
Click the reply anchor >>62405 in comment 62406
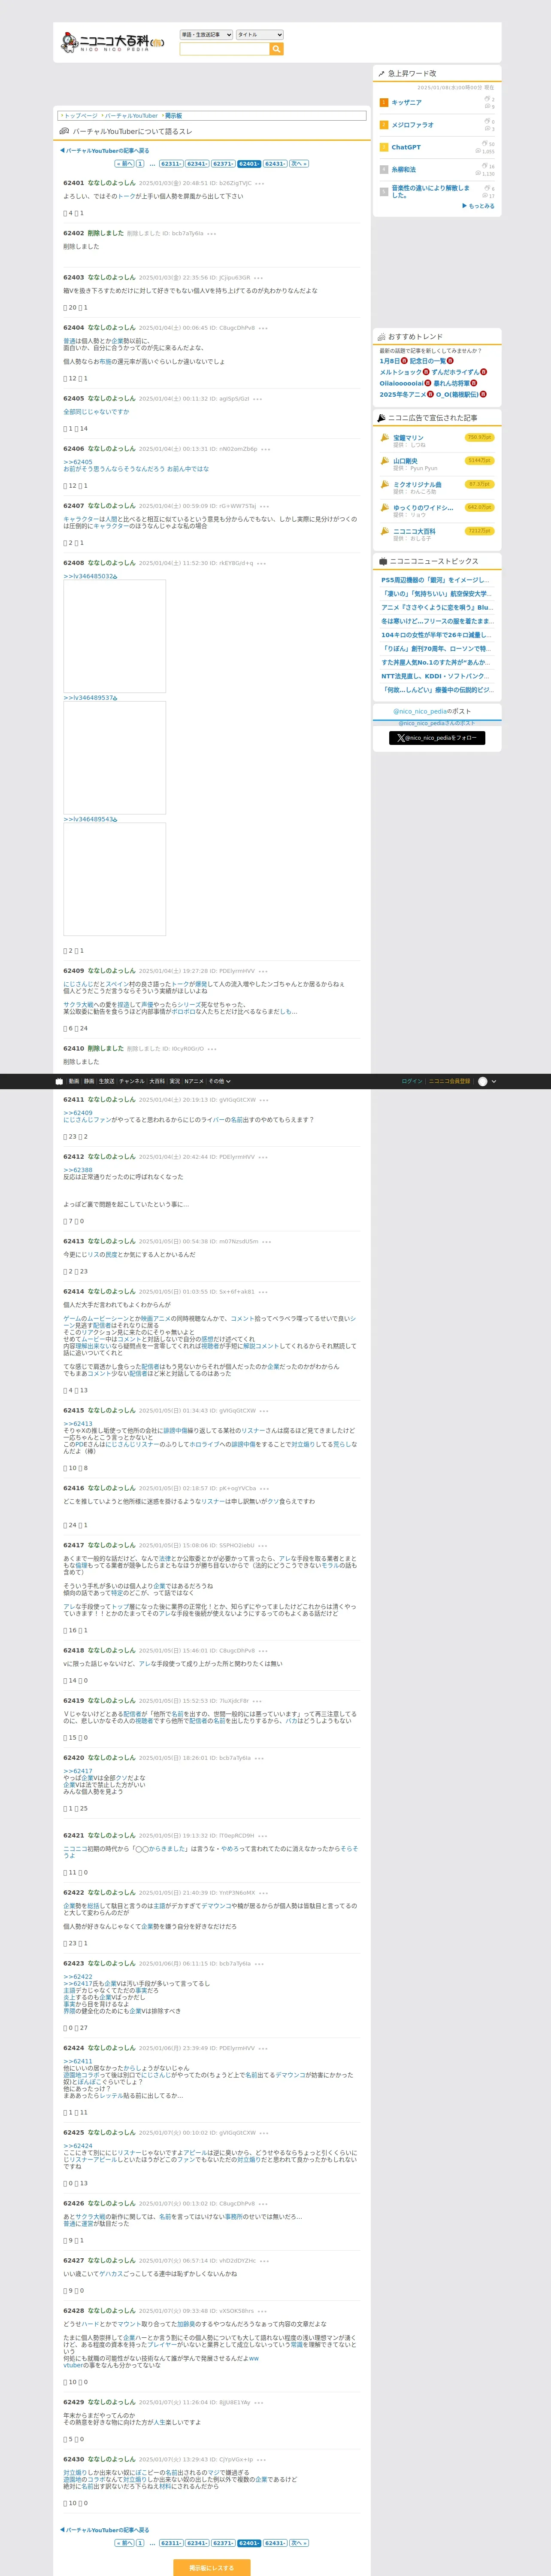click(x=78, y=462)
